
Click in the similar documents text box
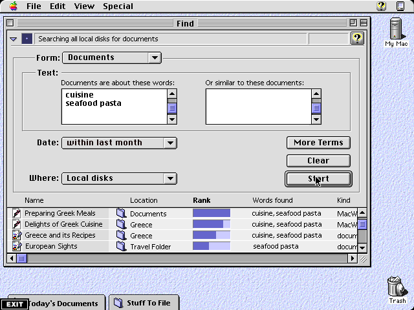click(x=257, y=106)
